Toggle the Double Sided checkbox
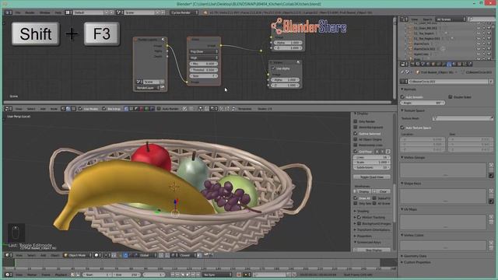Screen dimensions: 498x280 [451, 96]
